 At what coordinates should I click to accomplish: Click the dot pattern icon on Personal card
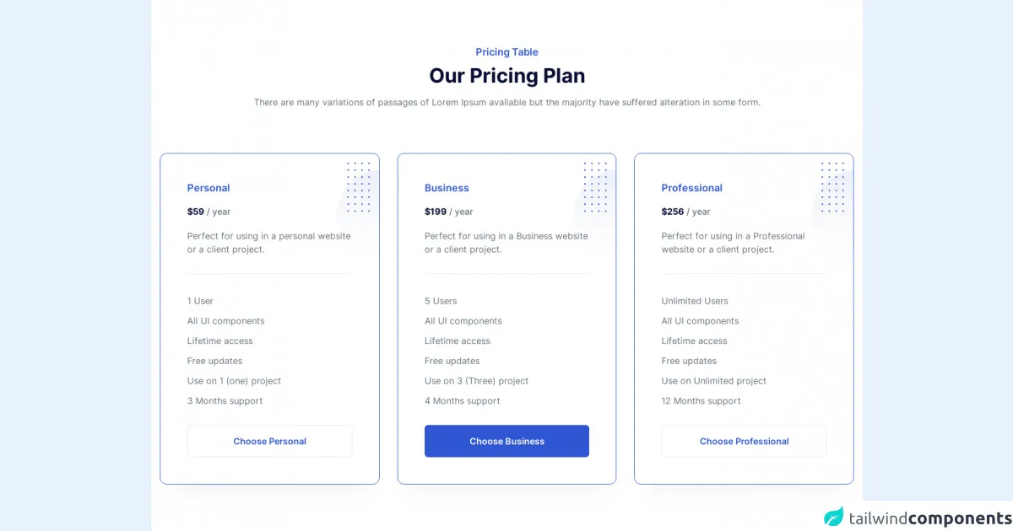(x=358, y=187)
